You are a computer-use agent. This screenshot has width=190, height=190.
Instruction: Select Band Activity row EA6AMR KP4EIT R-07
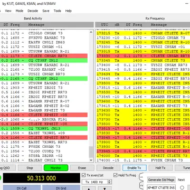44,101
